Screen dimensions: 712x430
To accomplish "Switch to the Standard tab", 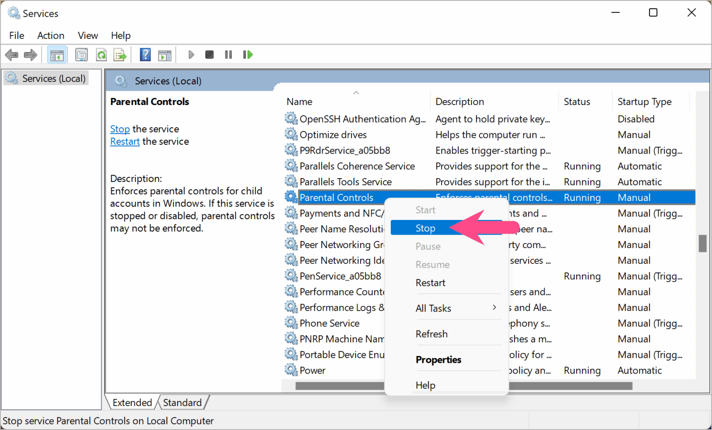I will [x=182, y=402].
